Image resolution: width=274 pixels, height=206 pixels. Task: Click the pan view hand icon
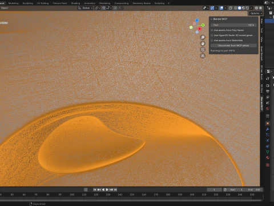point(203,43)
